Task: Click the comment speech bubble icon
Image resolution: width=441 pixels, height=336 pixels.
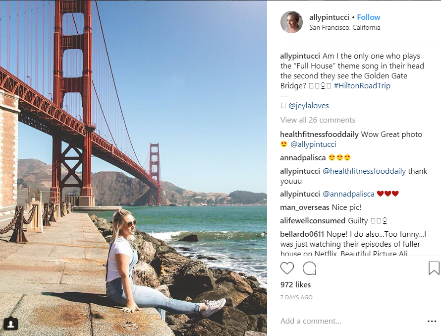Action: coord(310,269)
